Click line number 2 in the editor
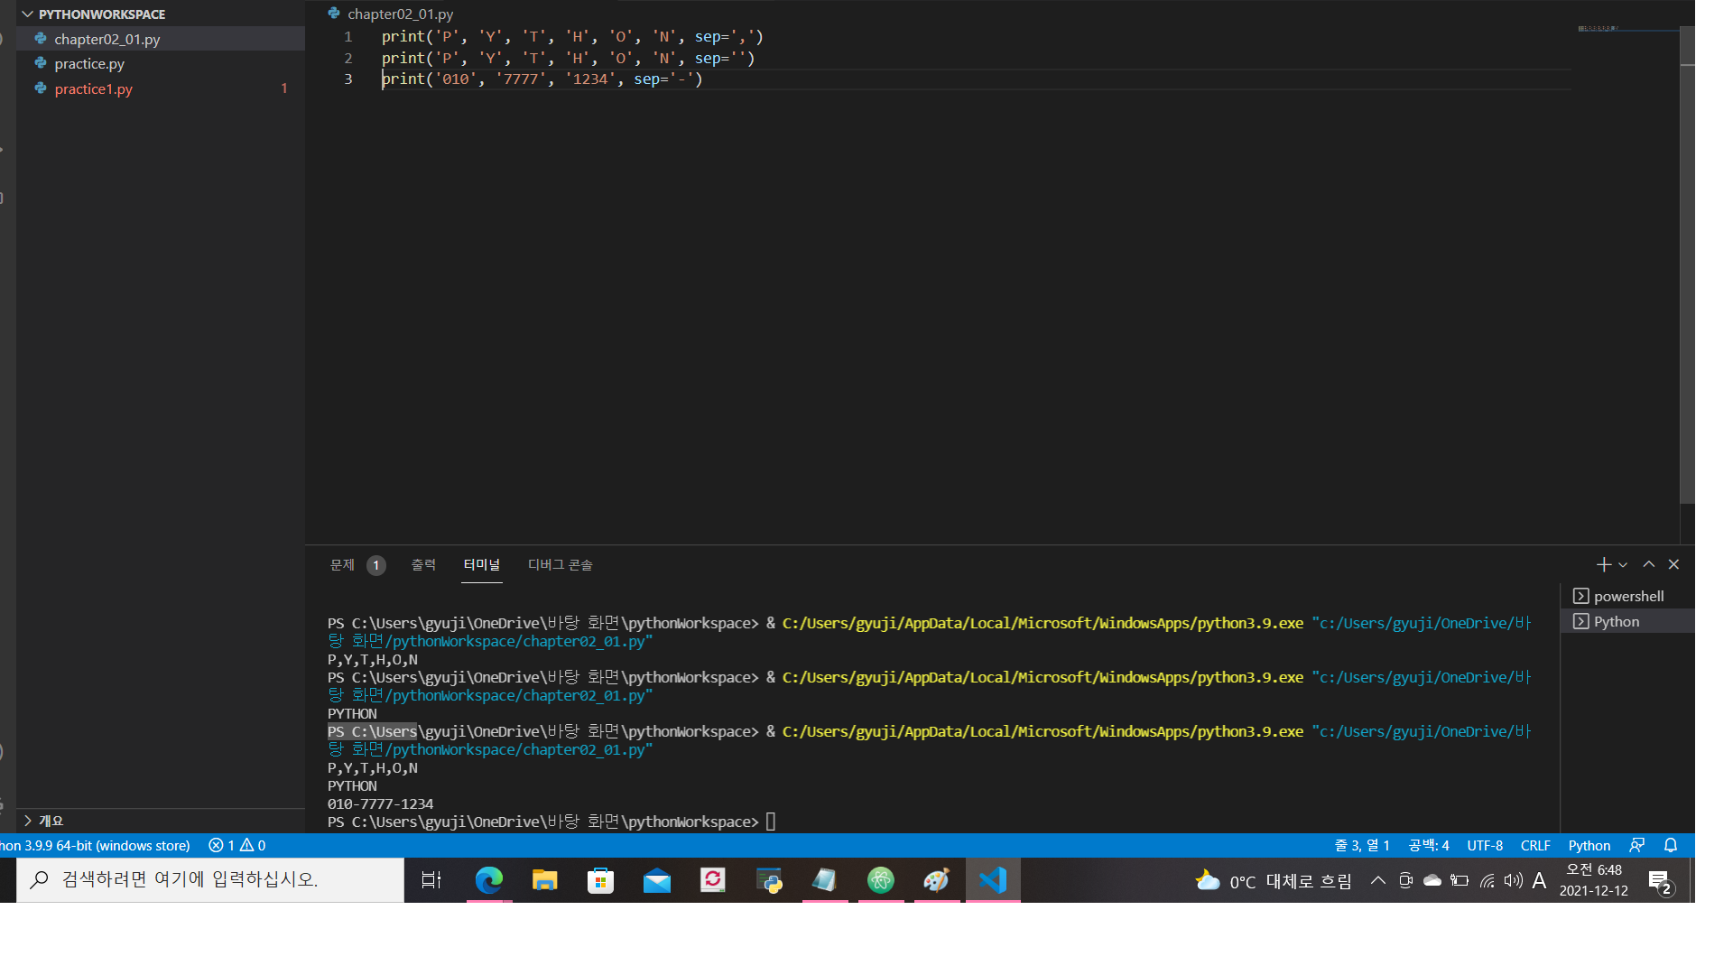The width and height of the screenshot is (1733, 975). click(348, 58)
